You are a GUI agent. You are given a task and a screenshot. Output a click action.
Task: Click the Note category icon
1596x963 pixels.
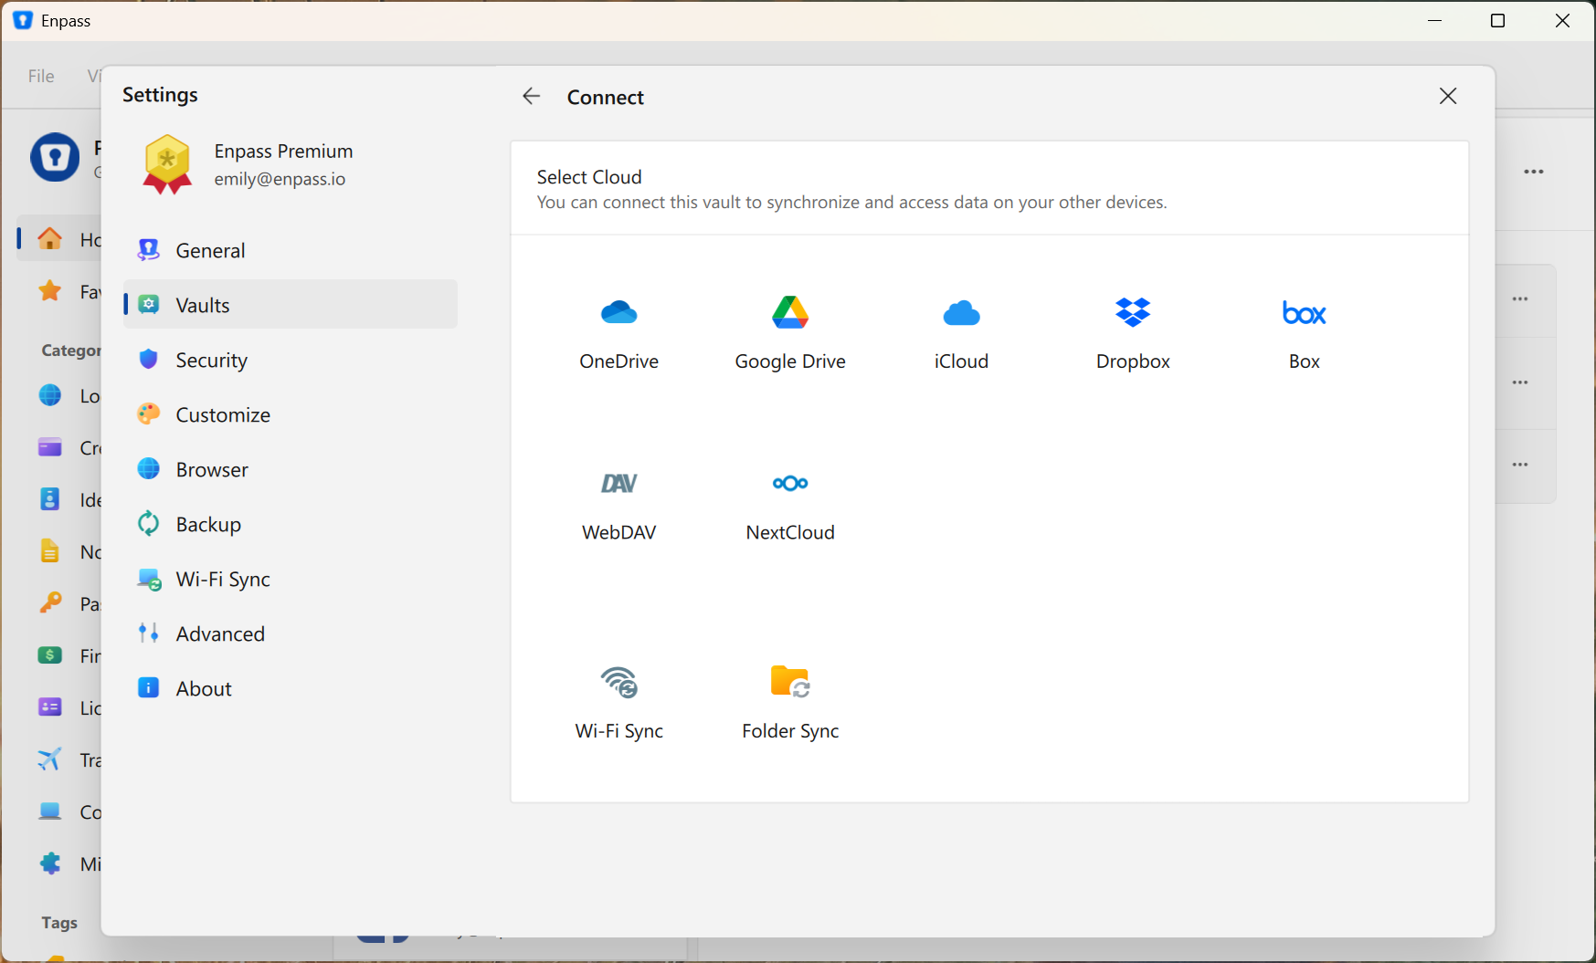pos(49,551)
